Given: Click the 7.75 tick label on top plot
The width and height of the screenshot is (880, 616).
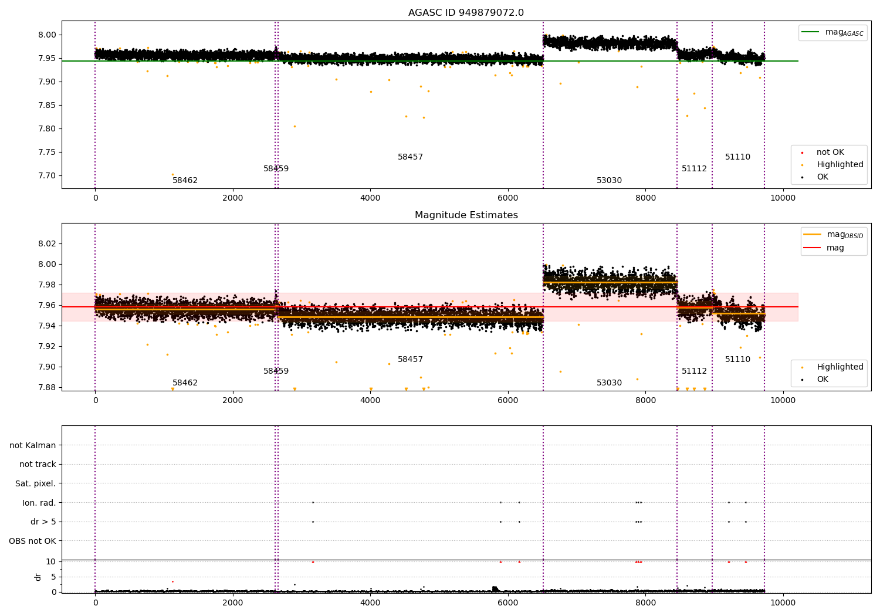Looking at the screenshot, I should (47, 152).
